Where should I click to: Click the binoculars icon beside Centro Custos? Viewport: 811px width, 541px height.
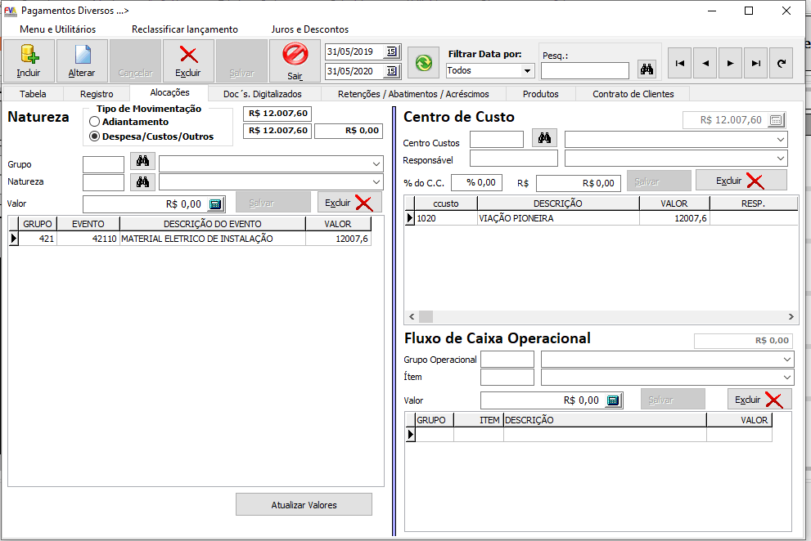pos(544,139)
